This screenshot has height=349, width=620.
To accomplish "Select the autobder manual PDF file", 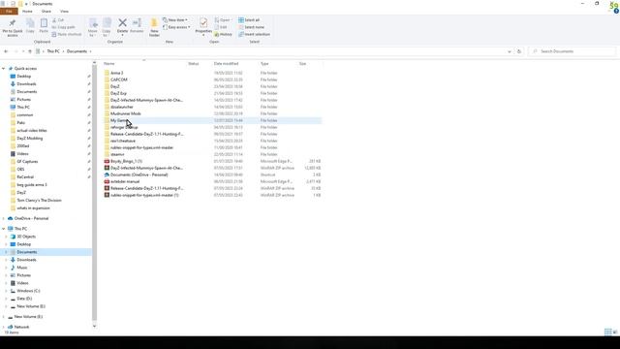I will pyautogui.click(x=125, y=181).
